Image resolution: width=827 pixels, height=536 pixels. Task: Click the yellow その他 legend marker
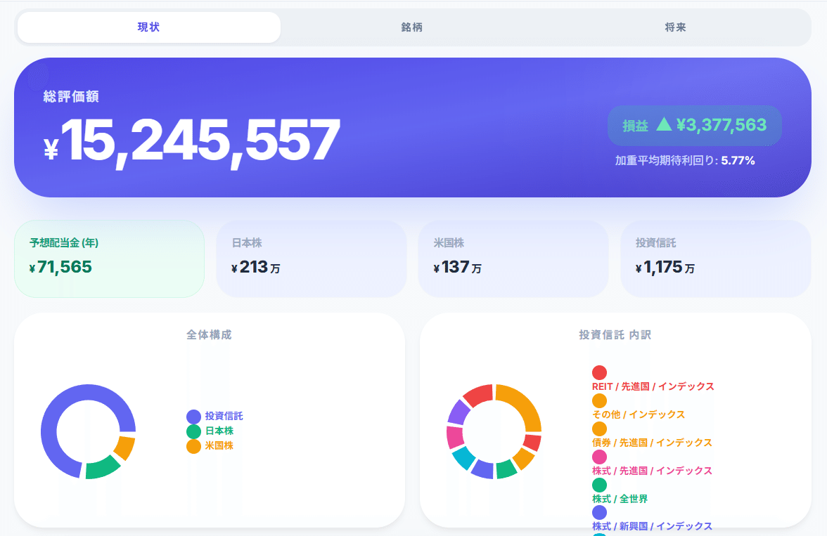599,400
